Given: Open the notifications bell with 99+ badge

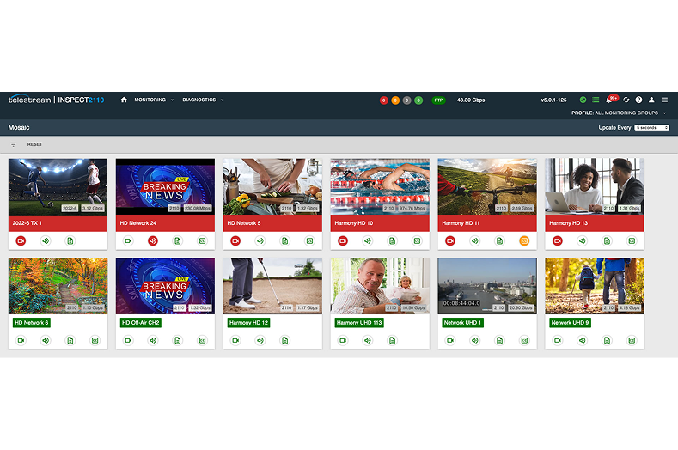Looking at the screenshot, I should [611, 100].
